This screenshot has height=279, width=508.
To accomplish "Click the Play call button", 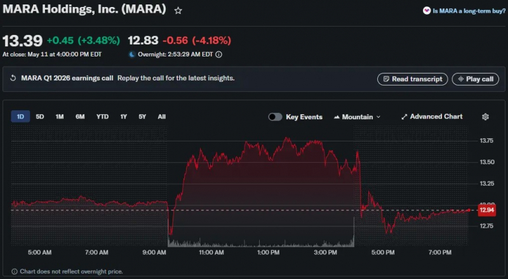I will pyautogui.click(x=475, y=79).
